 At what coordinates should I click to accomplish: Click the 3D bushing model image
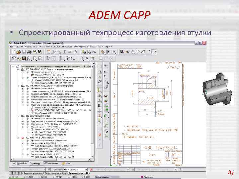coord(217,89)
